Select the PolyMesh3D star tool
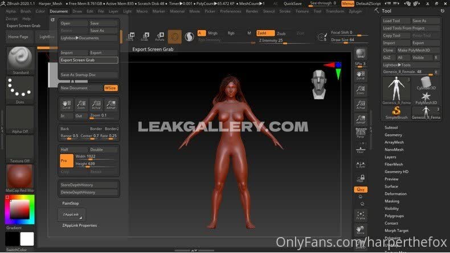 426,98
